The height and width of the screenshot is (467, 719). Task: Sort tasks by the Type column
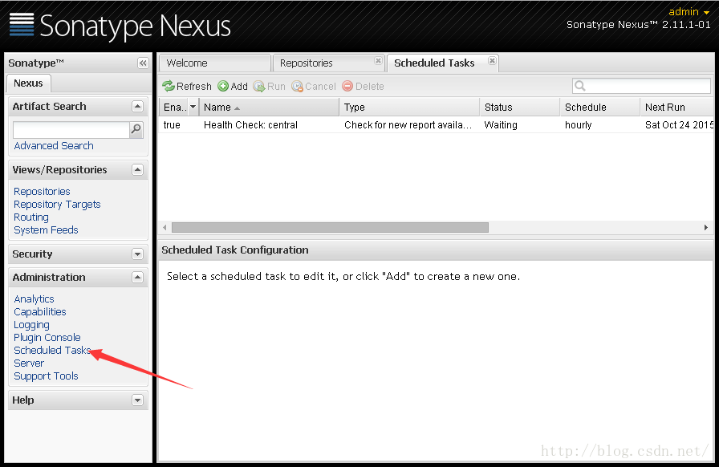pyautogui.click(x=409, y=107)
